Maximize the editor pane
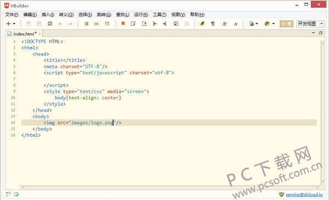The width and height of the screenshot is (329, 200). click(320, 33)
